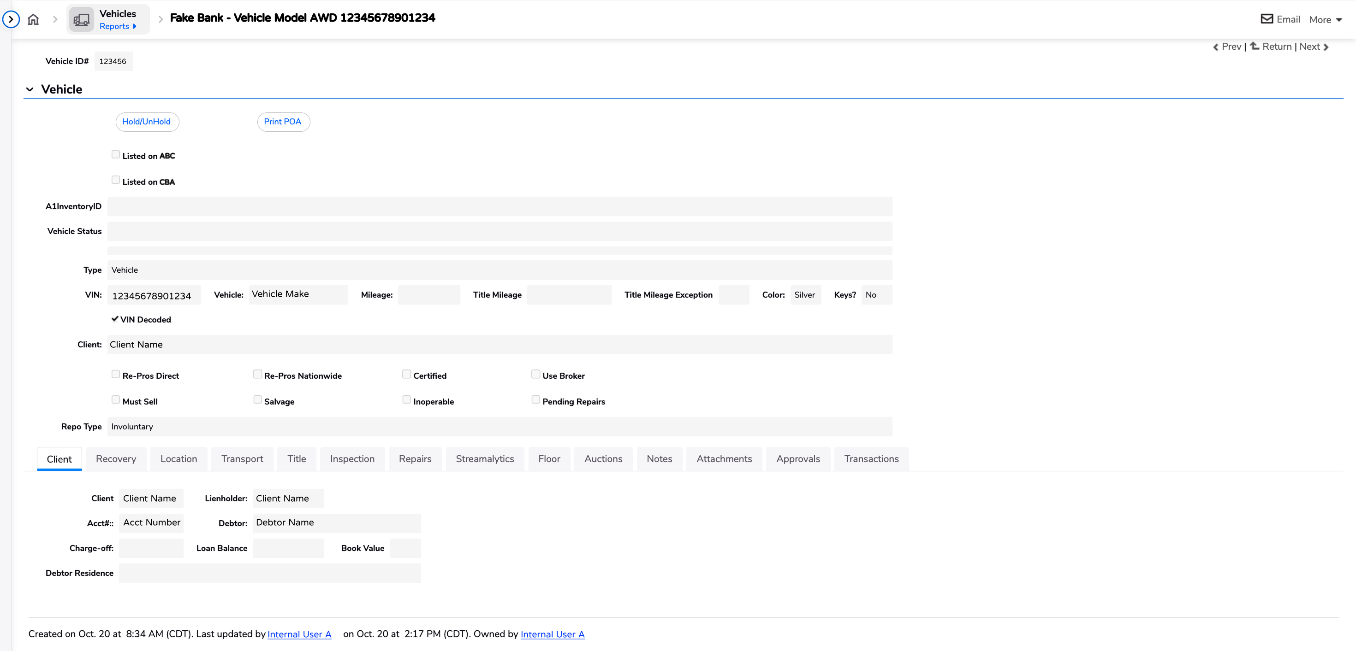The image size is (1356, 651).
Task: Click the Title Mileage field
Action: coord(569,294)
